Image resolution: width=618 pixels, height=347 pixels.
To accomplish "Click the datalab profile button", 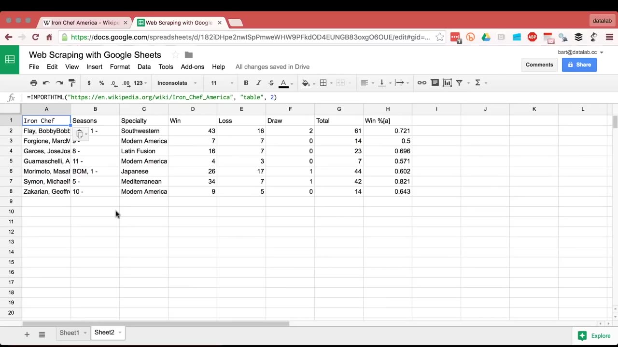I will pos(602,21).
